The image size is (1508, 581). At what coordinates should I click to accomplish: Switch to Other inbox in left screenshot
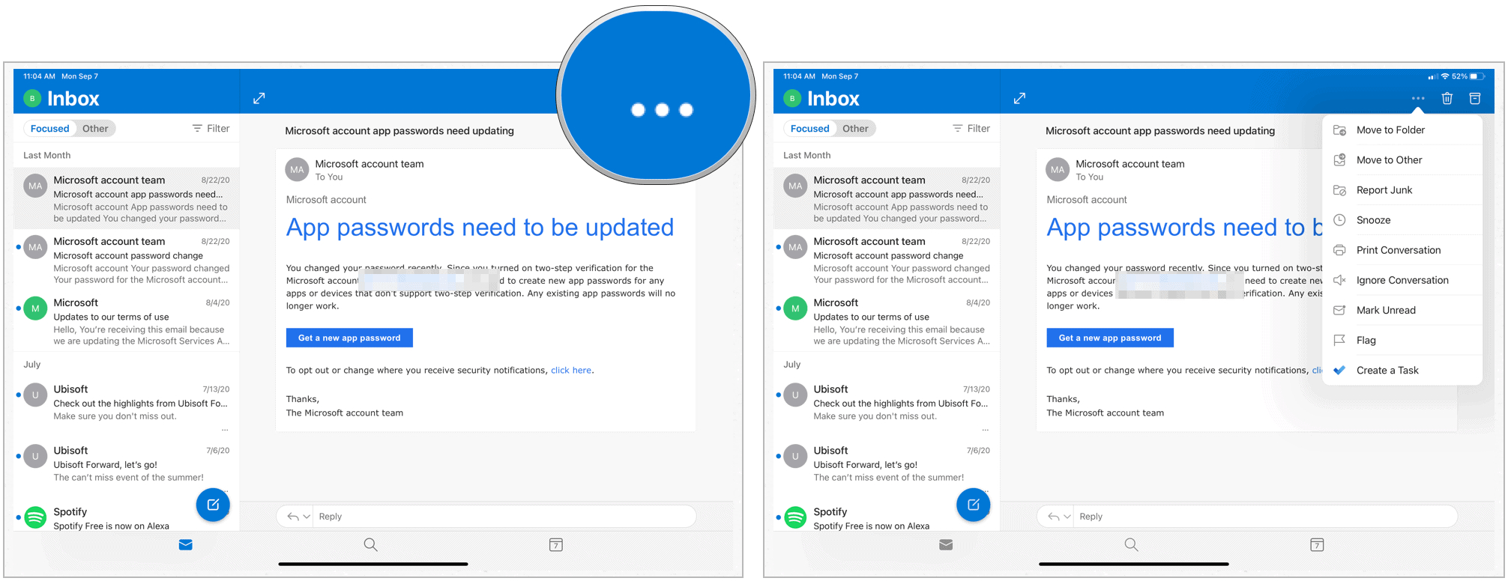coord(95,129)
